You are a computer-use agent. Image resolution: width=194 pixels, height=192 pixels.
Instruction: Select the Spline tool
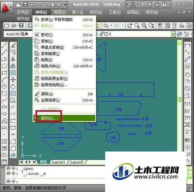(x=4, y=100)
